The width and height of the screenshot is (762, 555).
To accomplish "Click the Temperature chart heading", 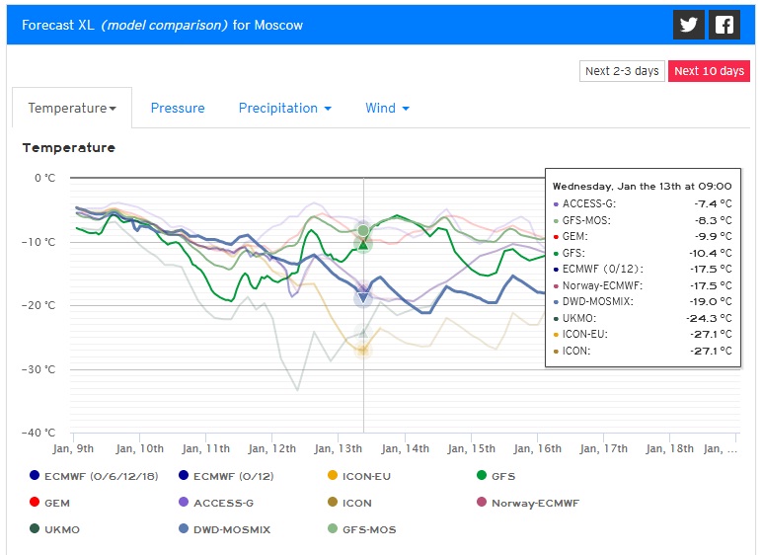I will [68, 148].
